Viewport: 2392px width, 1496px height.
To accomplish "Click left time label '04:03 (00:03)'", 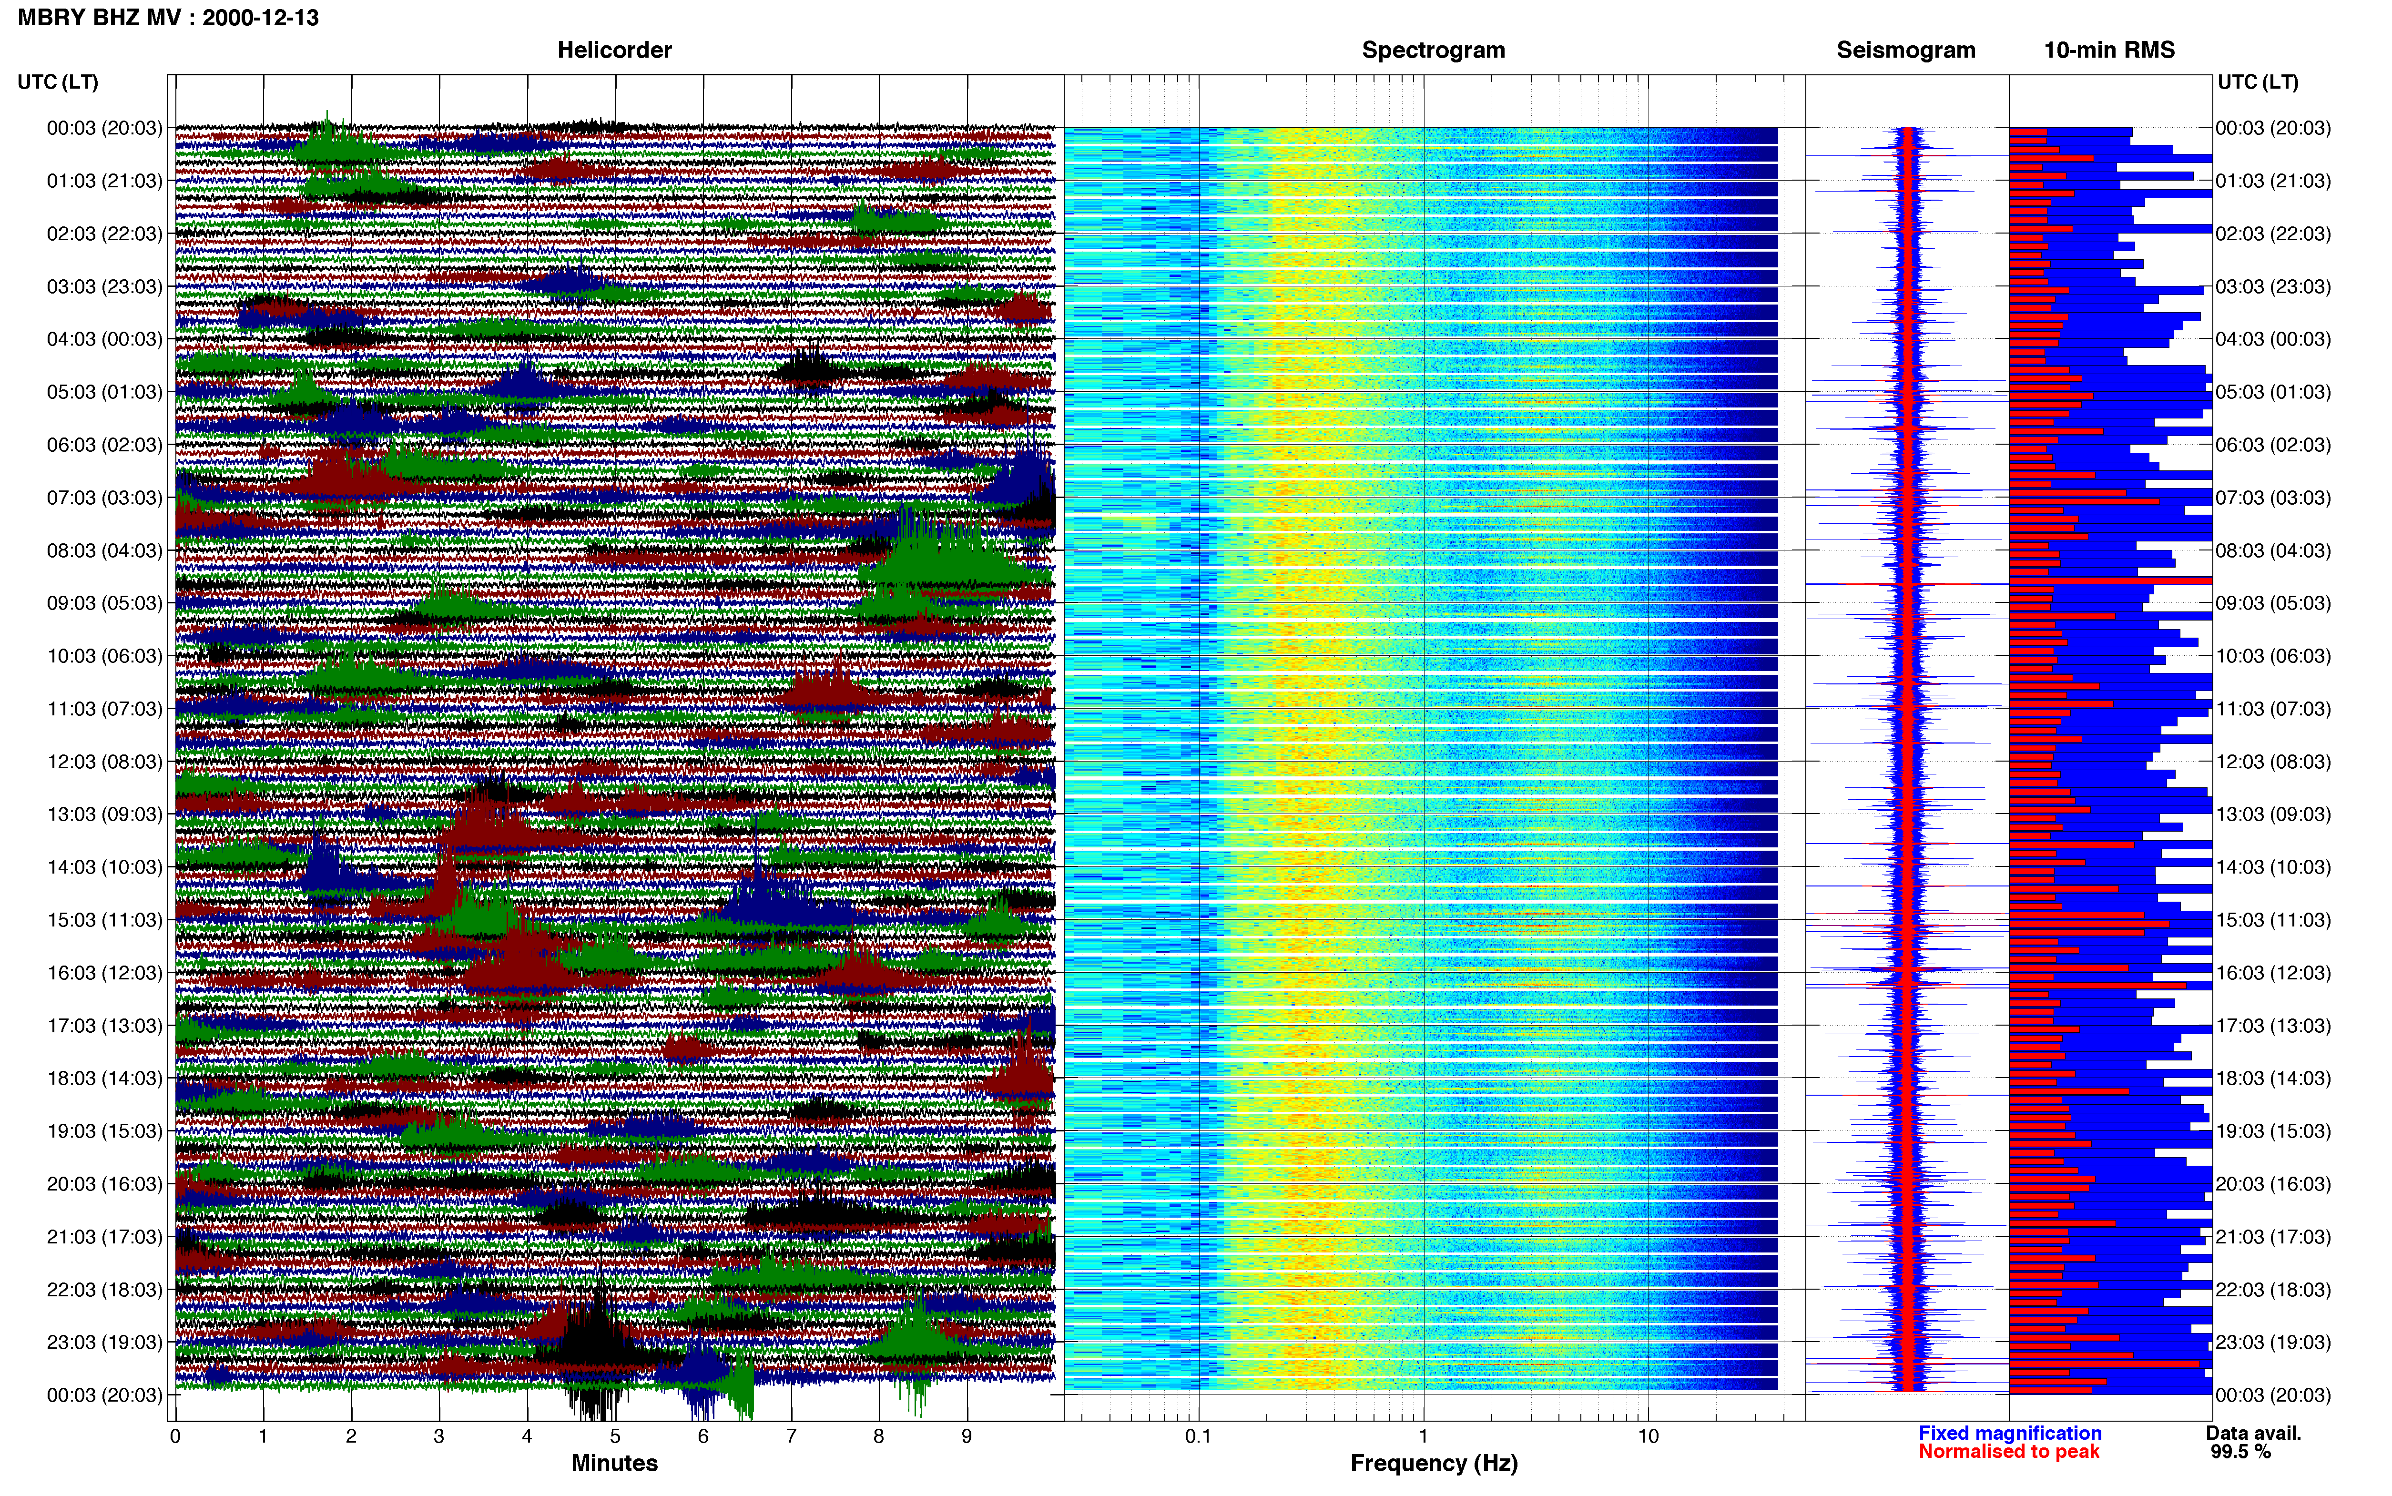I will 104,339.
